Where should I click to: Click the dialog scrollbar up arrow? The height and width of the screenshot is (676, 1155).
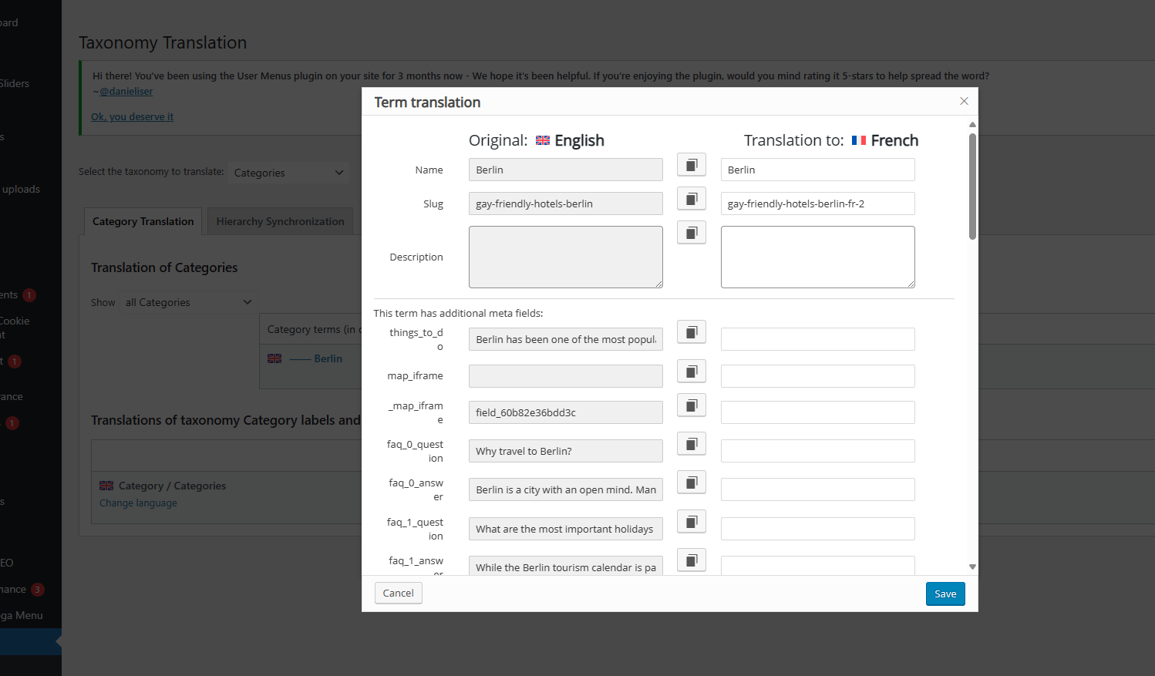tap(972, 124)
